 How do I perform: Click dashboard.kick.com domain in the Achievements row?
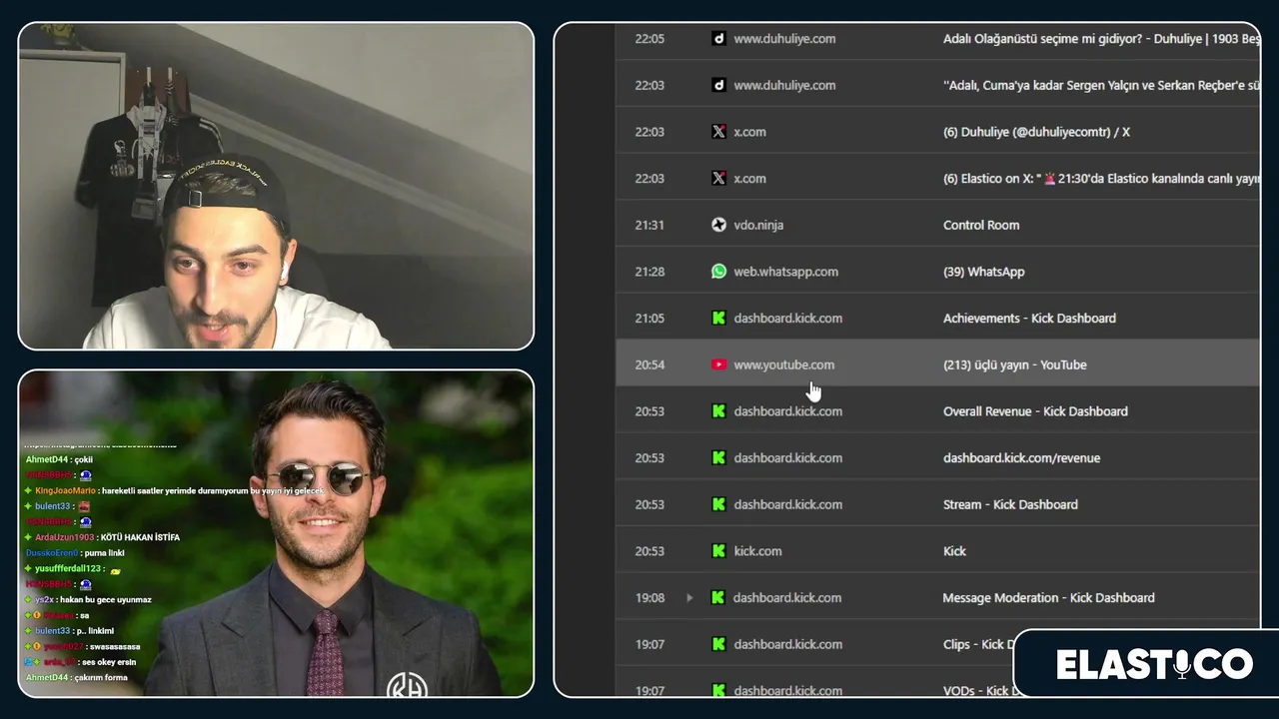tap(787, 319)
